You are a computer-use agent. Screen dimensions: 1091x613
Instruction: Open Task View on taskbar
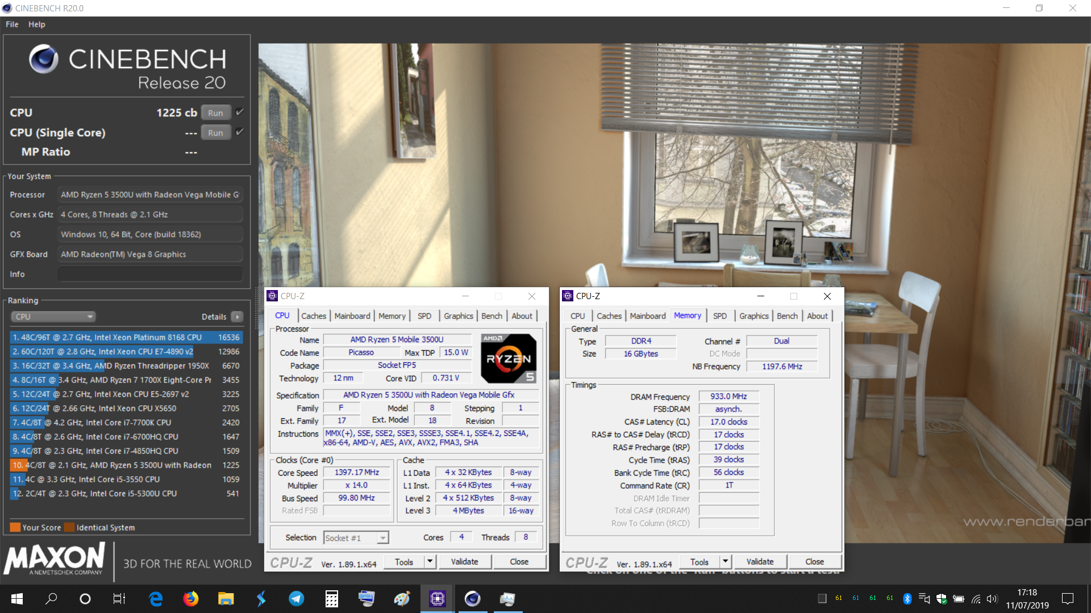pos(119,599)
